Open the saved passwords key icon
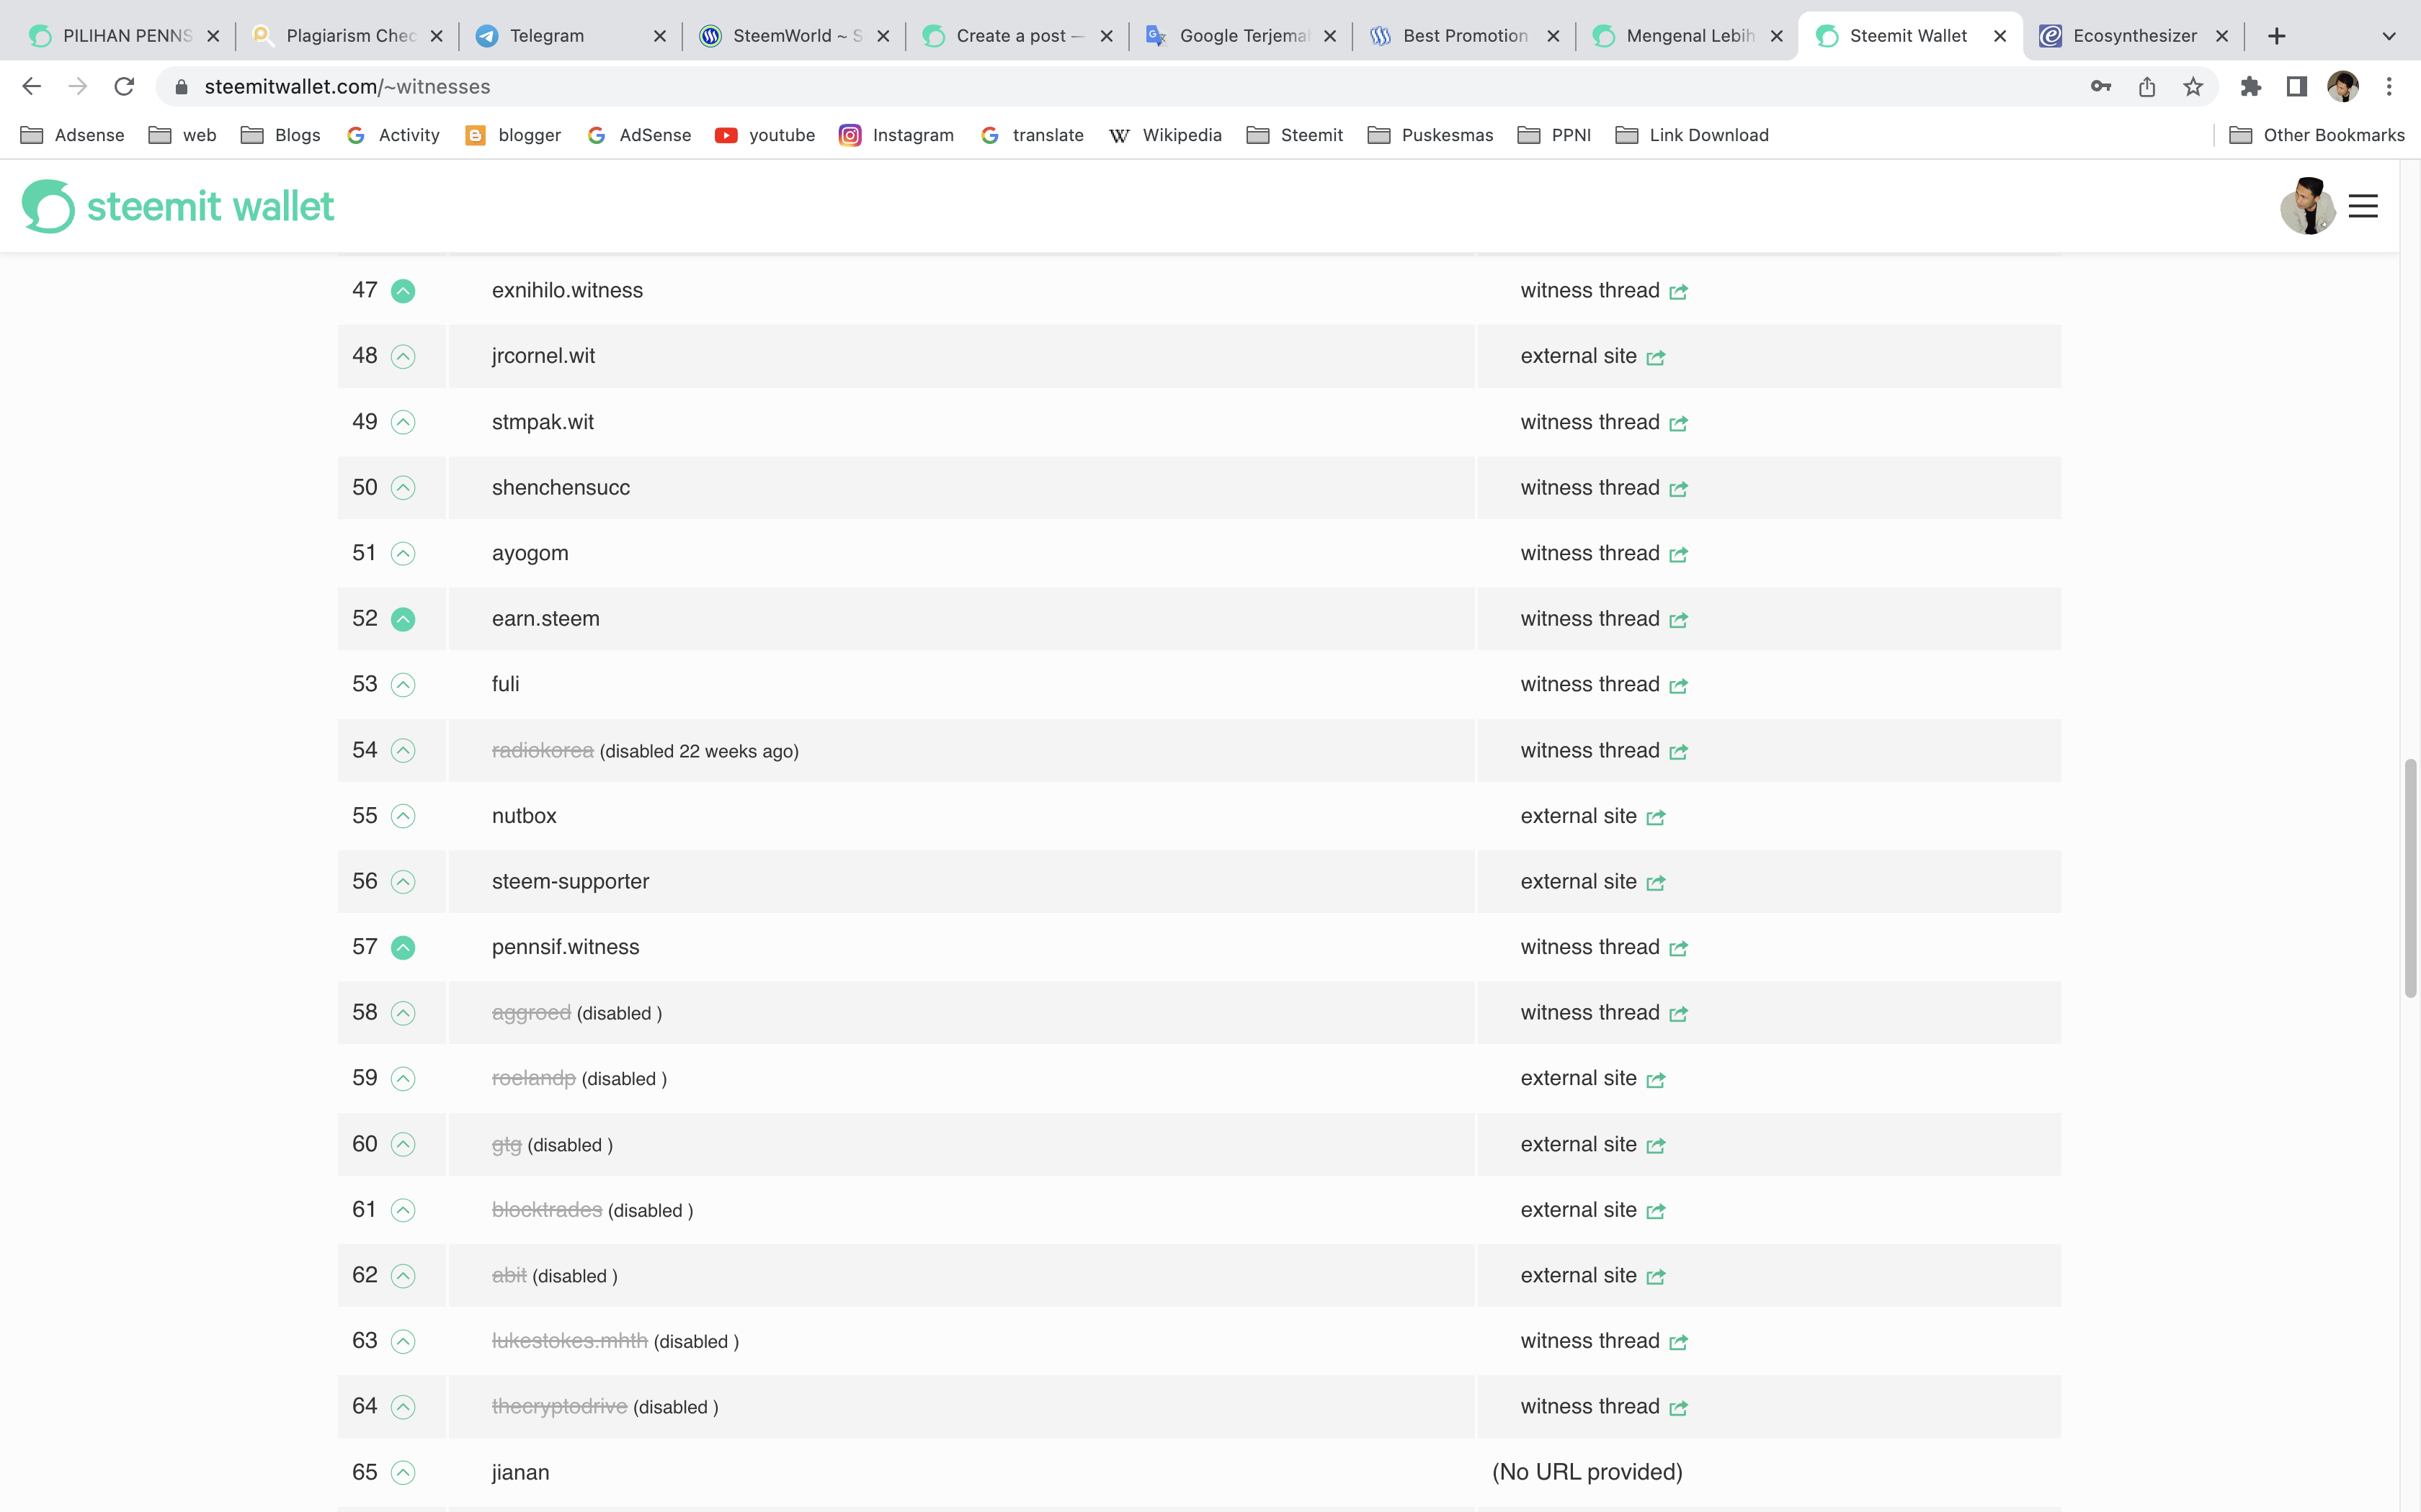 click(2101, 87)
